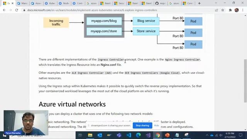Click the GCE Ingress Controllers (Google Cloud) text
This screenshot has height=139, width=247.
tap(152, 73)
